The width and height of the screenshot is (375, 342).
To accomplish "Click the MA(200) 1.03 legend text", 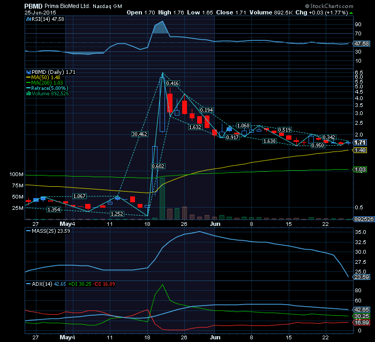I will click(47, 83).
